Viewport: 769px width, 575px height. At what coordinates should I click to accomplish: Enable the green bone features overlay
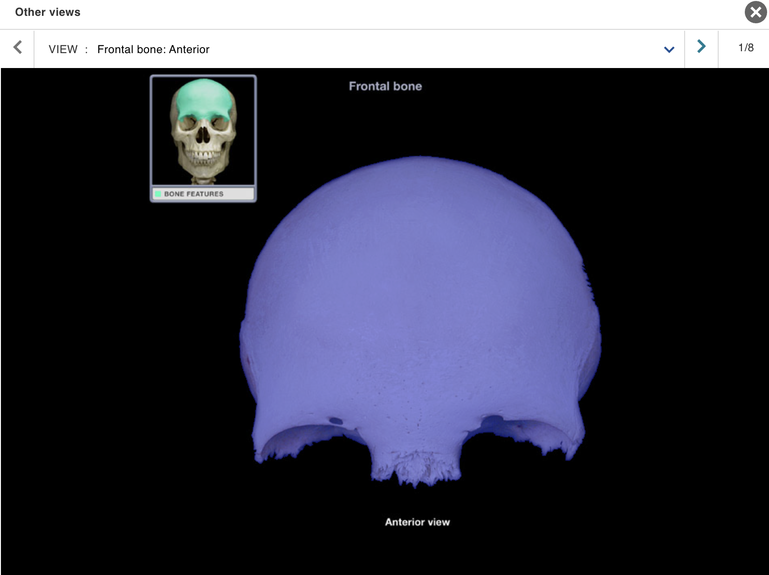194,194
